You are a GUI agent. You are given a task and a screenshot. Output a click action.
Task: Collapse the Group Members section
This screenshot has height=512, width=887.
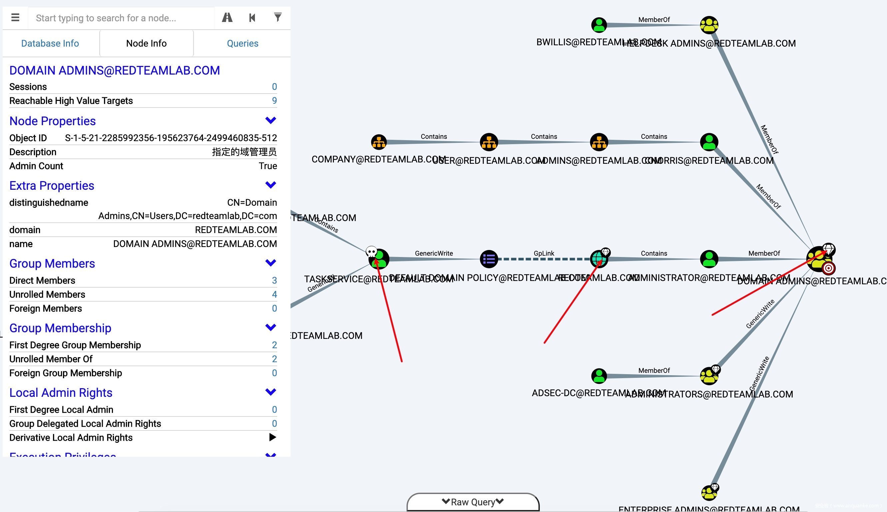pyautogui.click(x=270, y=263)
